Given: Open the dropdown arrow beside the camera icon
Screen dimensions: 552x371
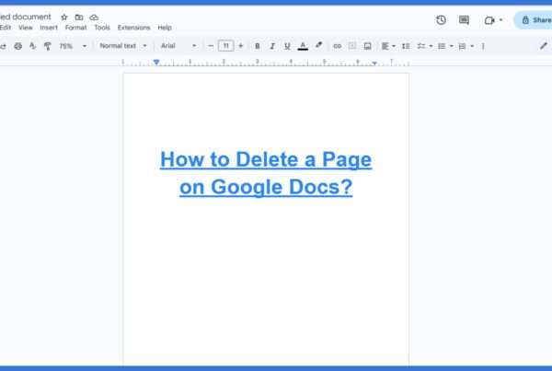Looking at the screenshot, I should [x=500, y=20].
